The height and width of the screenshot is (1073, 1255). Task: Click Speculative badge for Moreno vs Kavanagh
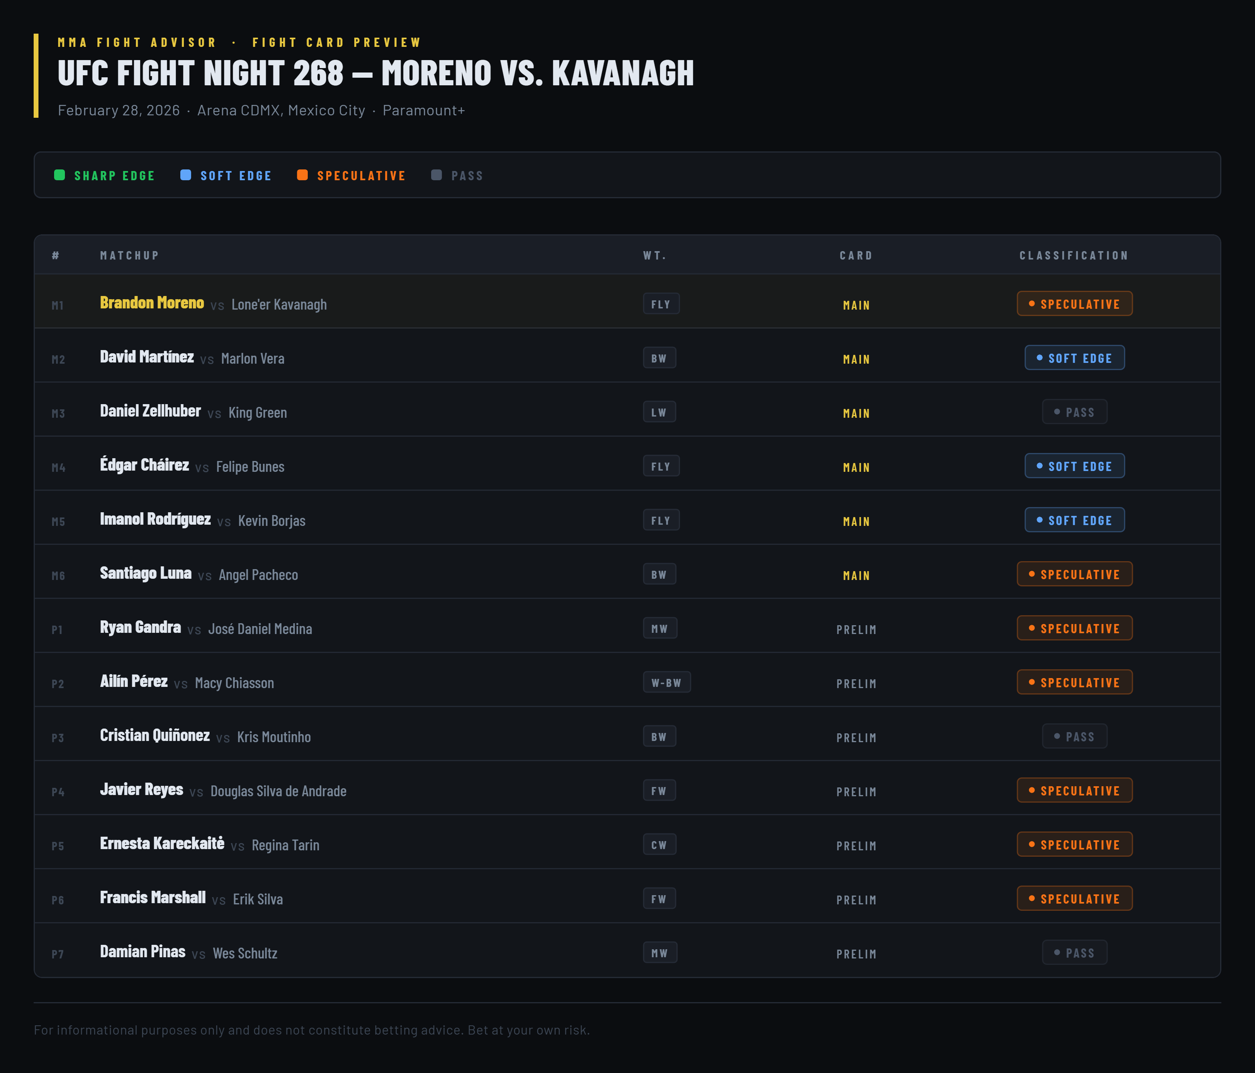click(x=1075, y=304)
